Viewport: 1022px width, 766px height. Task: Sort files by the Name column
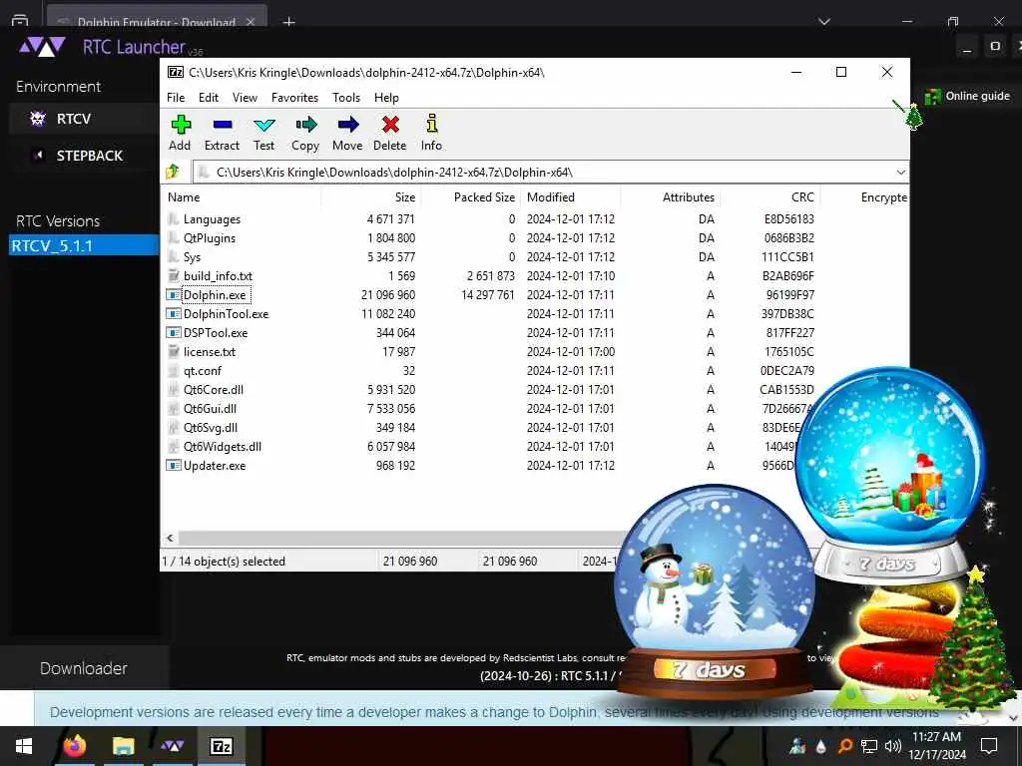[241, 197]
